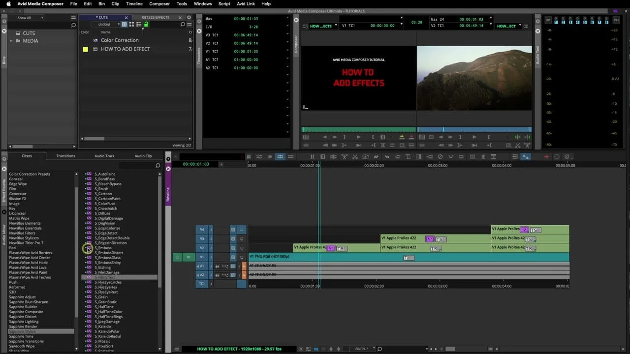Select the red segment mode arrow
The image size is (630, 354).
tap(546, 157)
